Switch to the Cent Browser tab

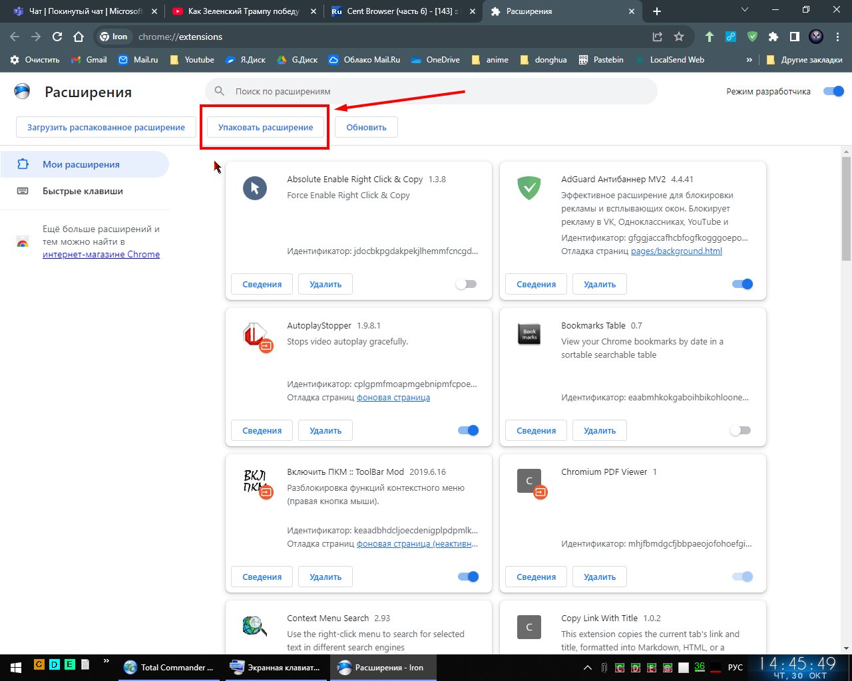[x=399, y=11]
